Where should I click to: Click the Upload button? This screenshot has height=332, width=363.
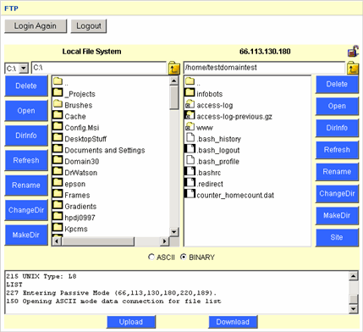coord(131,322)
